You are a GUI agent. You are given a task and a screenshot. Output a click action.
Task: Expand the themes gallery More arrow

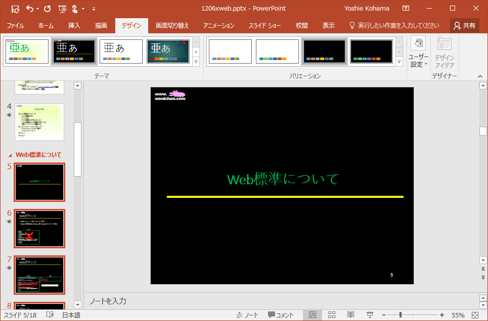coord(196,62)
